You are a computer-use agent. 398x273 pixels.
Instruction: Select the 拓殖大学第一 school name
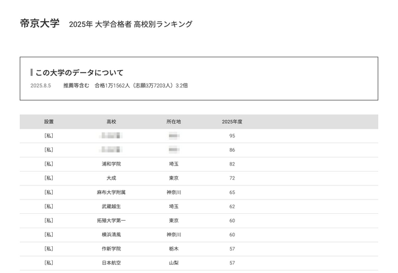111,221
